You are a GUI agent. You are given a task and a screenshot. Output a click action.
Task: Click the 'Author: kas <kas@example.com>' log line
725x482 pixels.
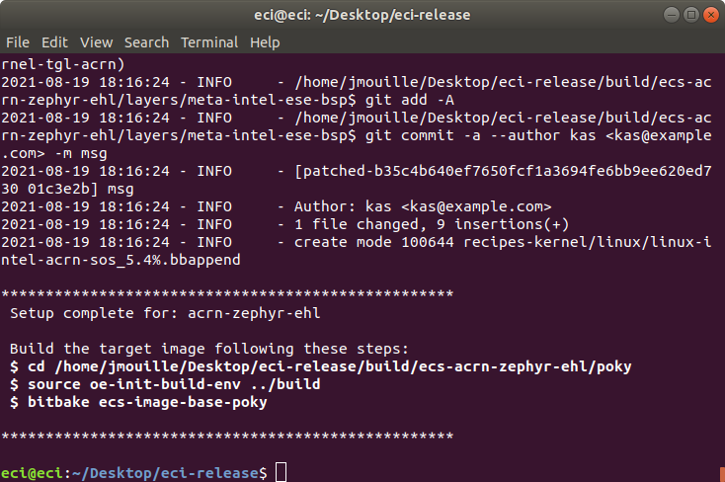[423, 206]
